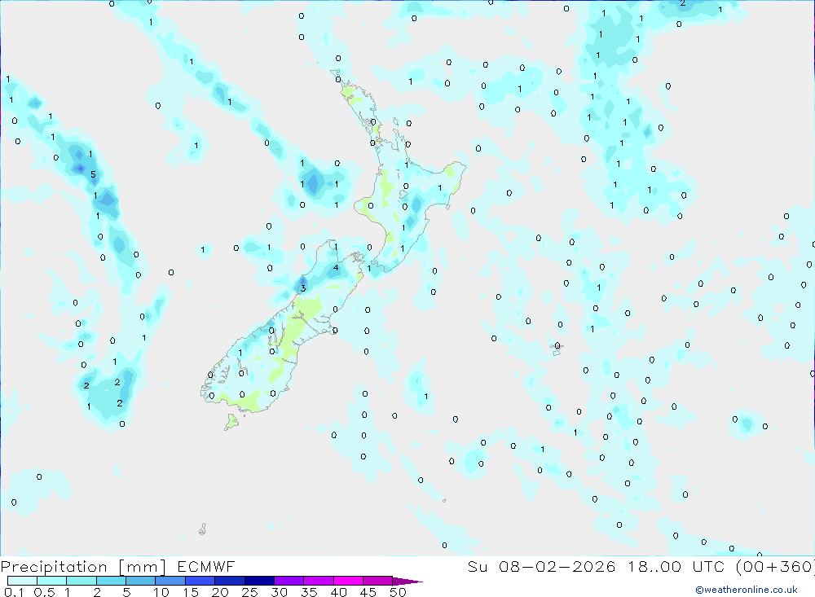Viewport: 815px width, 597px height.
Task: Click the map value "3" on South Island coast
Action: (303, 288)
